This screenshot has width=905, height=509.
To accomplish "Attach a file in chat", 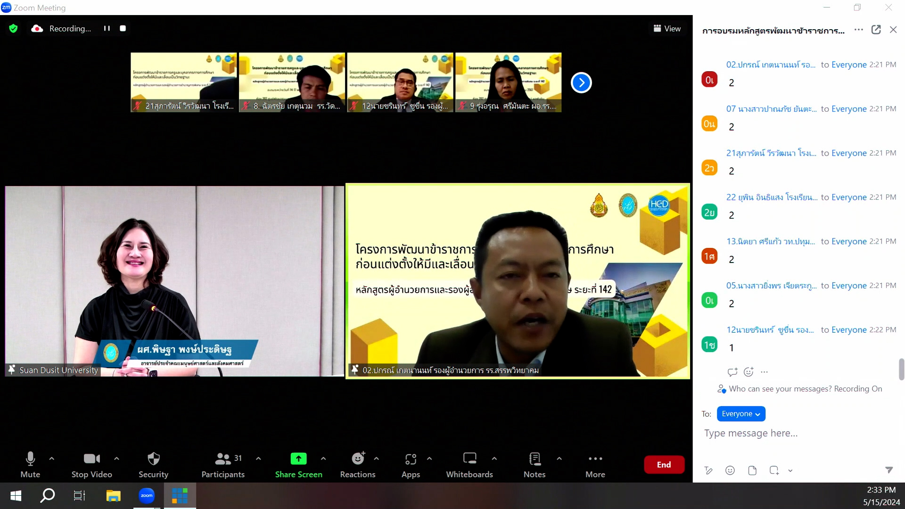I will [752, 470].
